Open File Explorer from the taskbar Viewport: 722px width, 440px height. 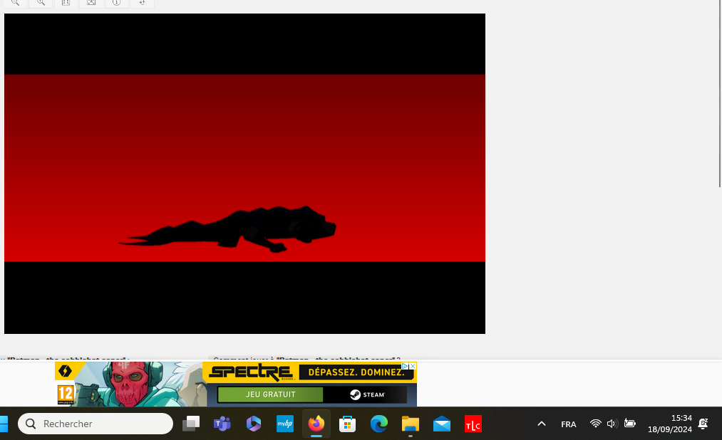click(x=410, y=424)
